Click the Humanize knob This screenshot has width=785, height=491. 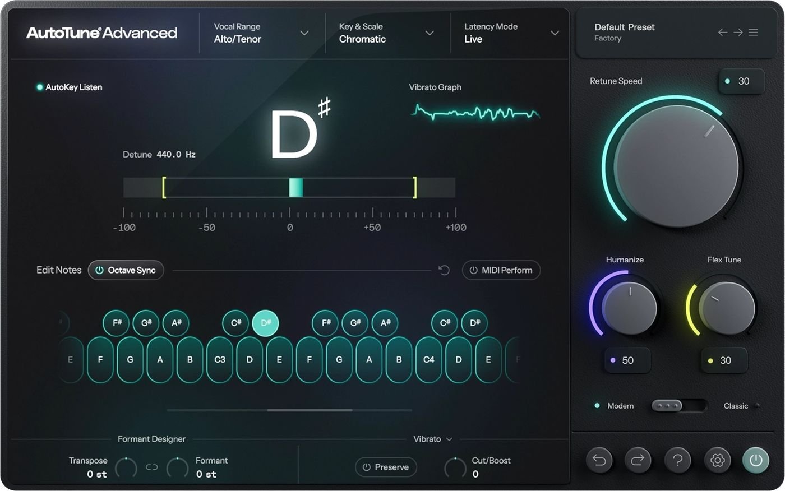629,308
